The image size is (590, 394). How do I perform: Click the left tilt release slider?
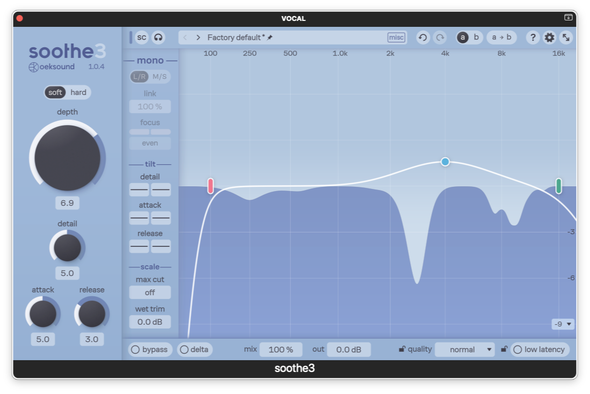pos(139,246)
